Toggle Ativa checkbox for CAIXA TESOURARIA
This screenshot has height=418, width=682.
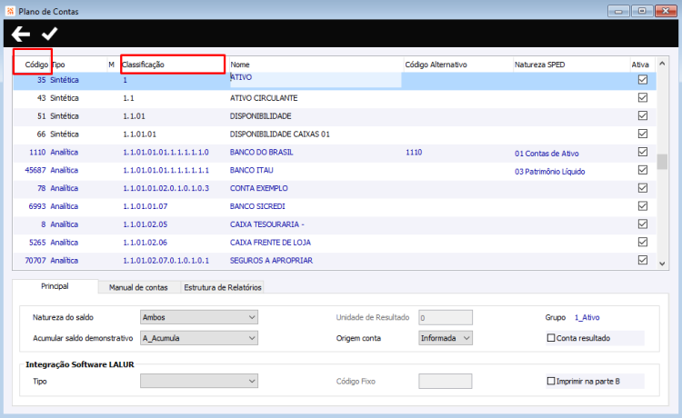click(x=642, y=224)
